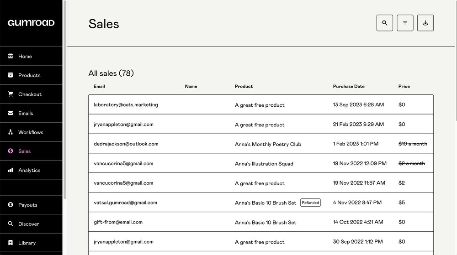The height and width of the screenshot is (255, 457).
Task: Click the 4 Nov 2022 8:47 PM date
Action: click(x=357, y=203)
